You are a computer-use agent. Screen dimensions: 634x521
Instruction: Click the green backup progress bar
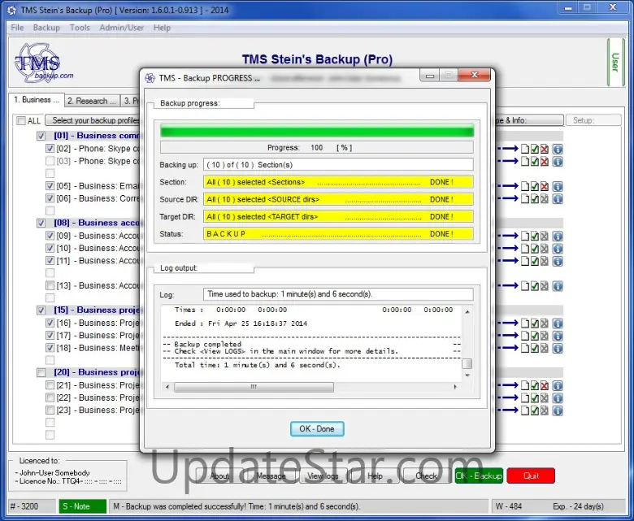tap(317, 131)
